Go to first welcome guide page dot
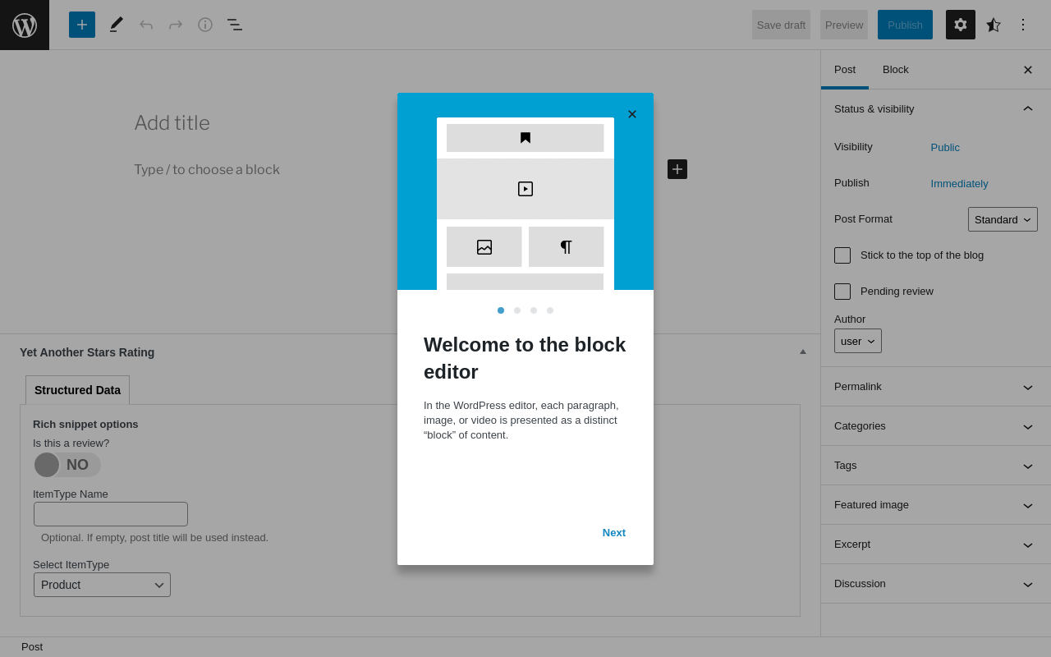This screenshot has height=657, width=1051. point(501,310)
